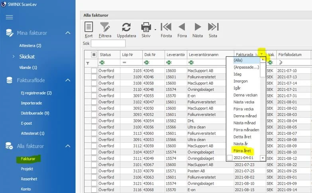Click the SWINX ScanLev app logo
The height and width of the screenshot is (193, 312).
coord(3,4)
